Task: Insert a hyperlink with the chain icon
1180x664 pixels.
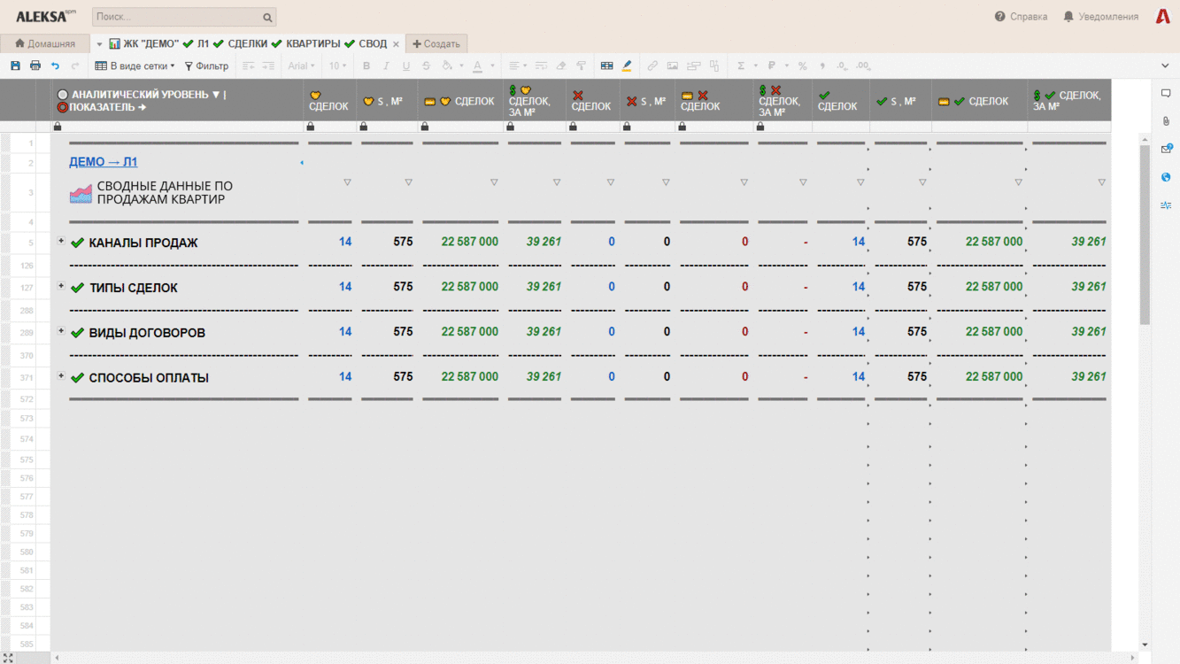Action: (652, 66)
